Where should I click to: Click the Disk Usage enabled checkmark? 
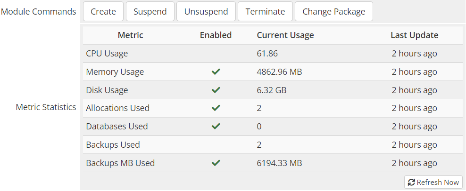pyautogui.click(x=216, y=90)
